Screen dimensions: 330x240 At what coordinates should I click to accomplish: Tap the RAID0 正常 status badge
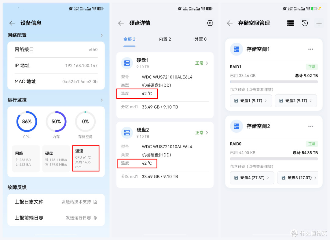click(312, 144)
